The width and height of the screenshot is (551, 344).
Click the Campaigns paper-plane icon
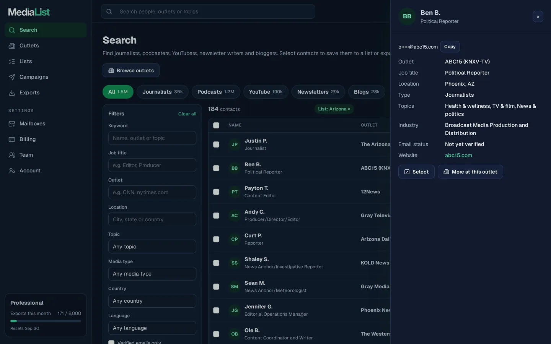[12, 77]
